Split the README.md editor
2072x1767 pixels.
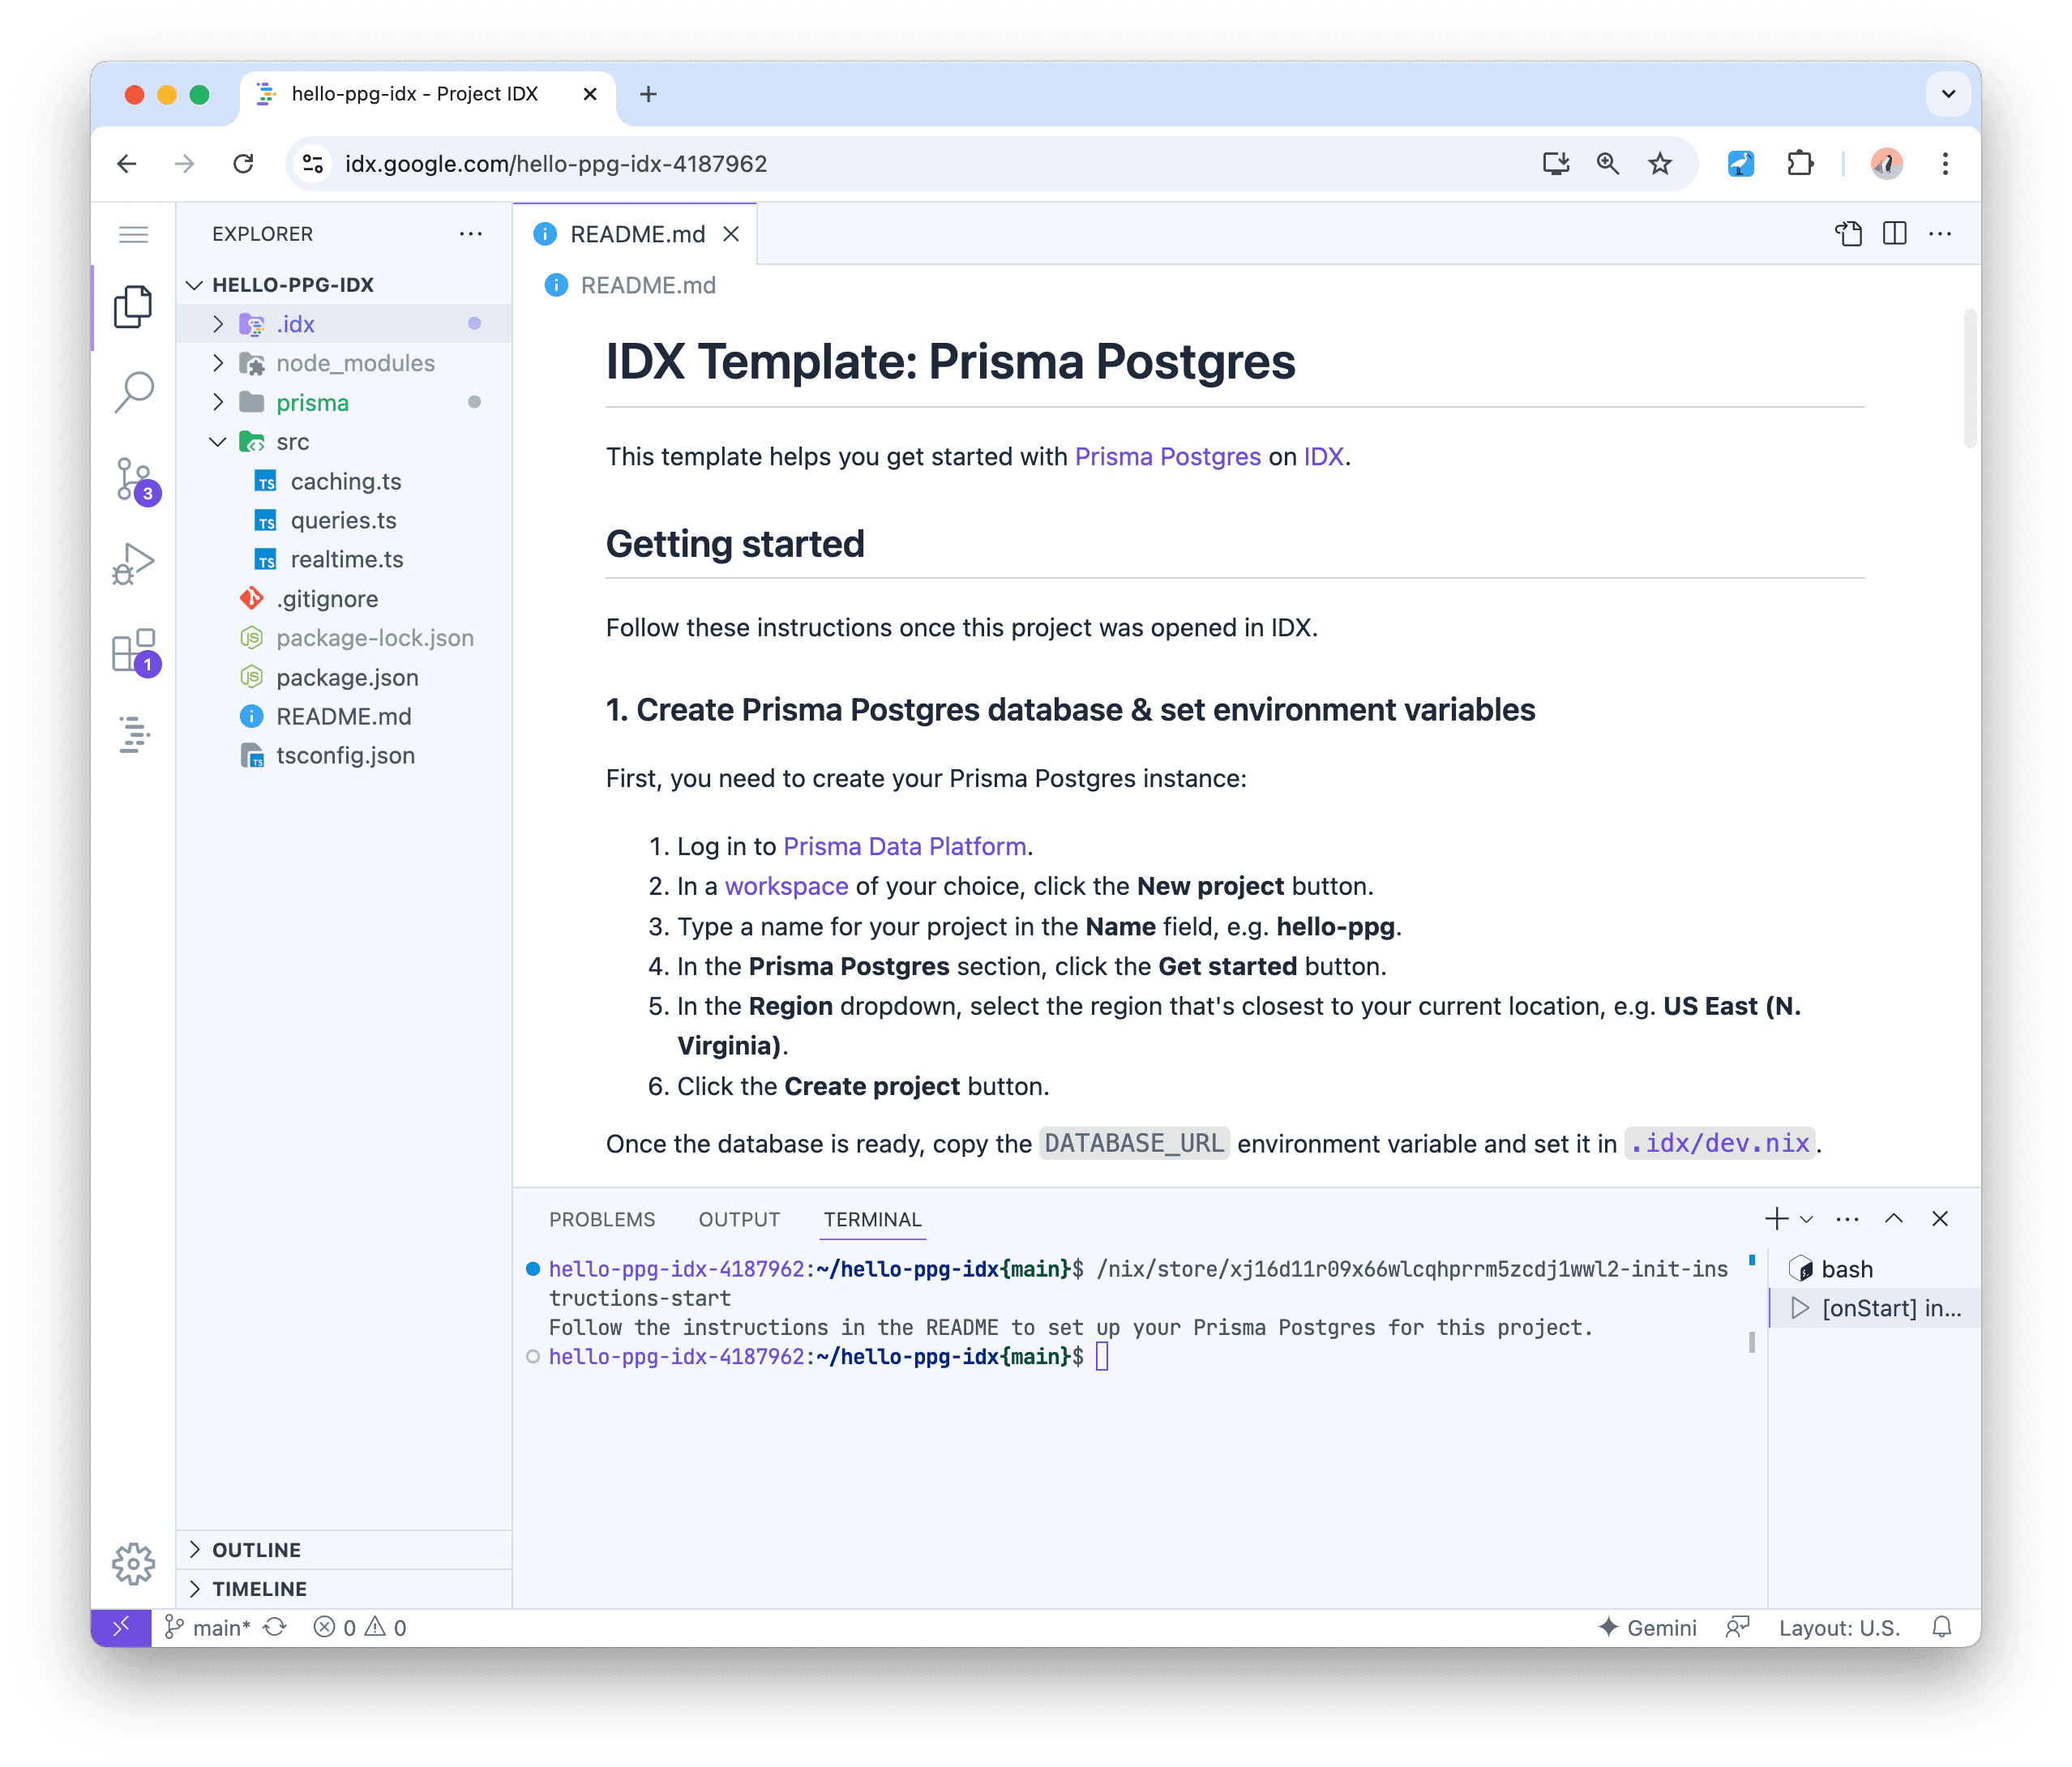point(1894,233)
